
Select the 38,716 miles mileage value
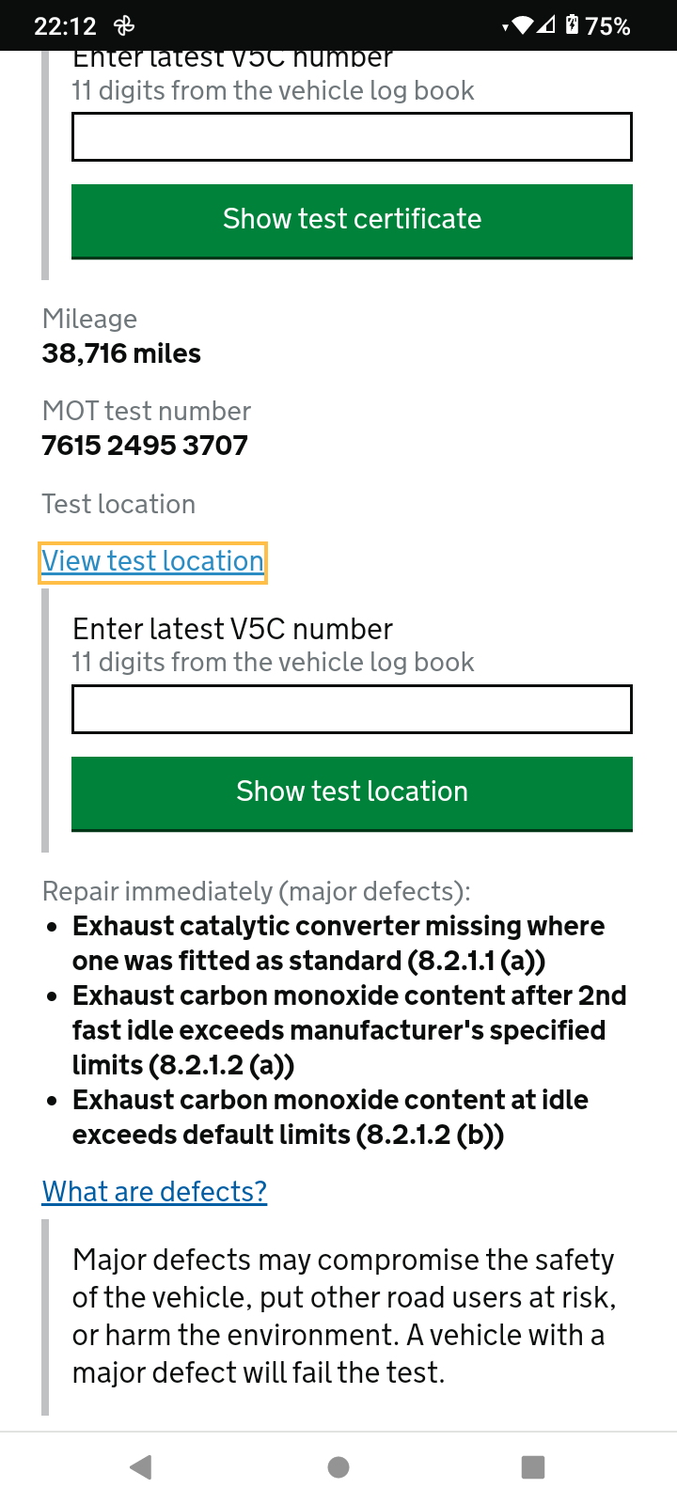tap(121, 353)
